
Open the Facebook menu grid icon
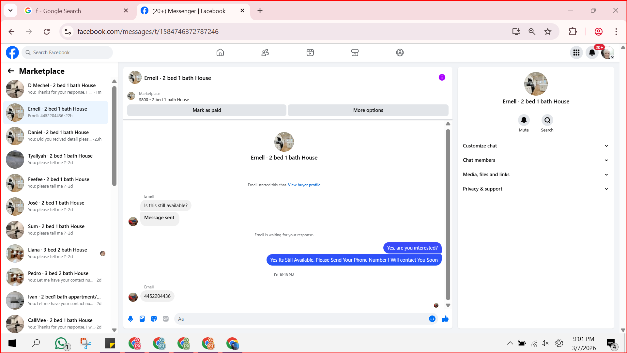tap(576, 53)
